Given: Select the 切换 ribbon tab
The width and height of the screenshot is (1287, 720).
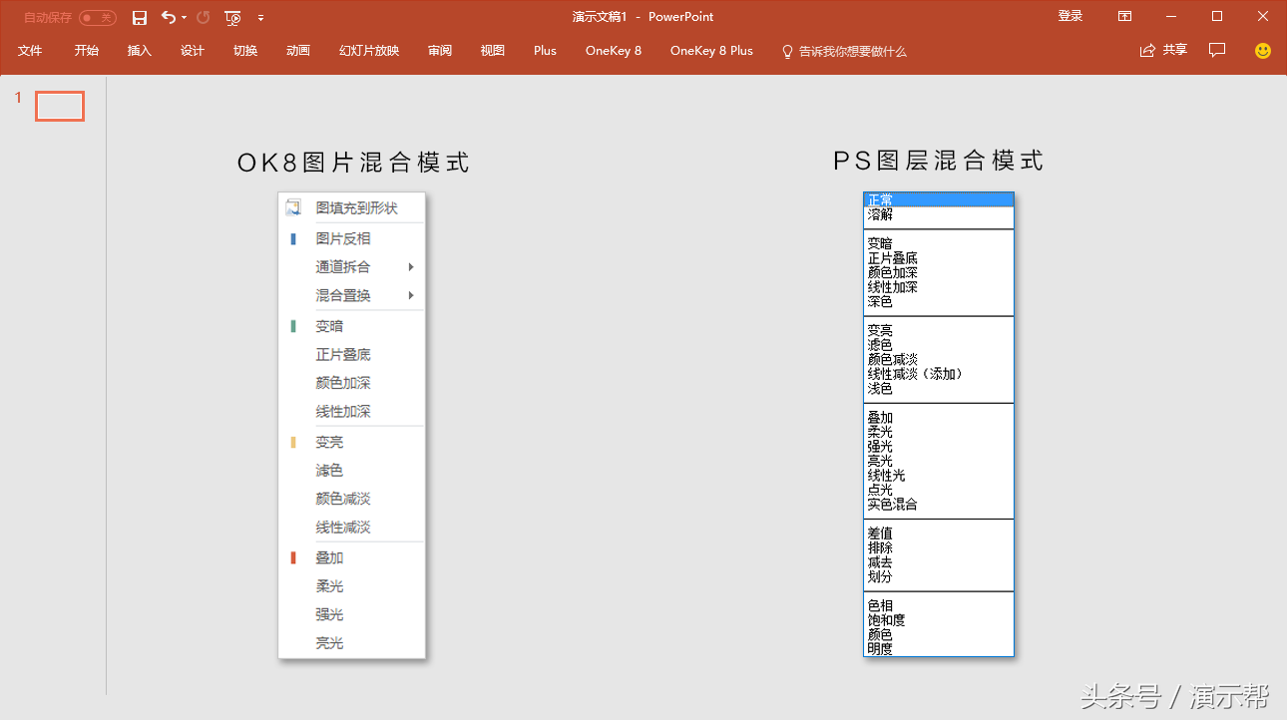Looking at the screenshot, I should (x=245, y=51).
